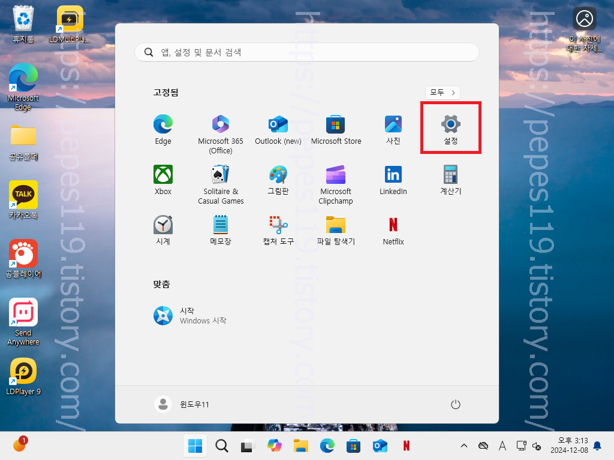Open Outlook (new) in Start menu
This screenshot has height=460, width=614.
click(278, 130)
